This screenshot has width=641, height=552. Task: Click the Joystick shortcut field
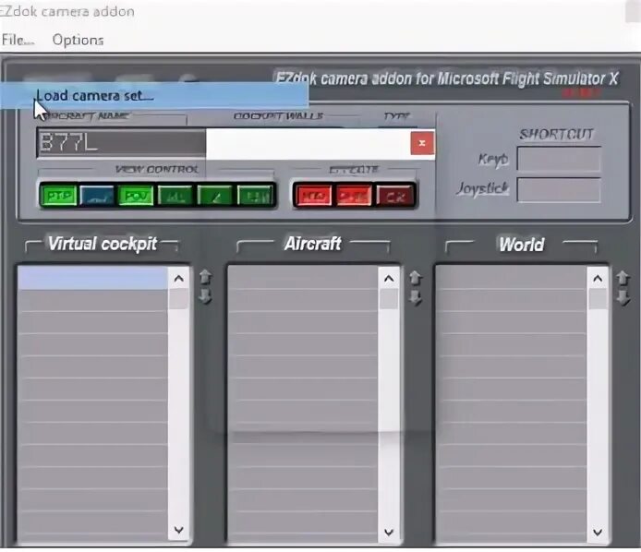click(559, 189)
